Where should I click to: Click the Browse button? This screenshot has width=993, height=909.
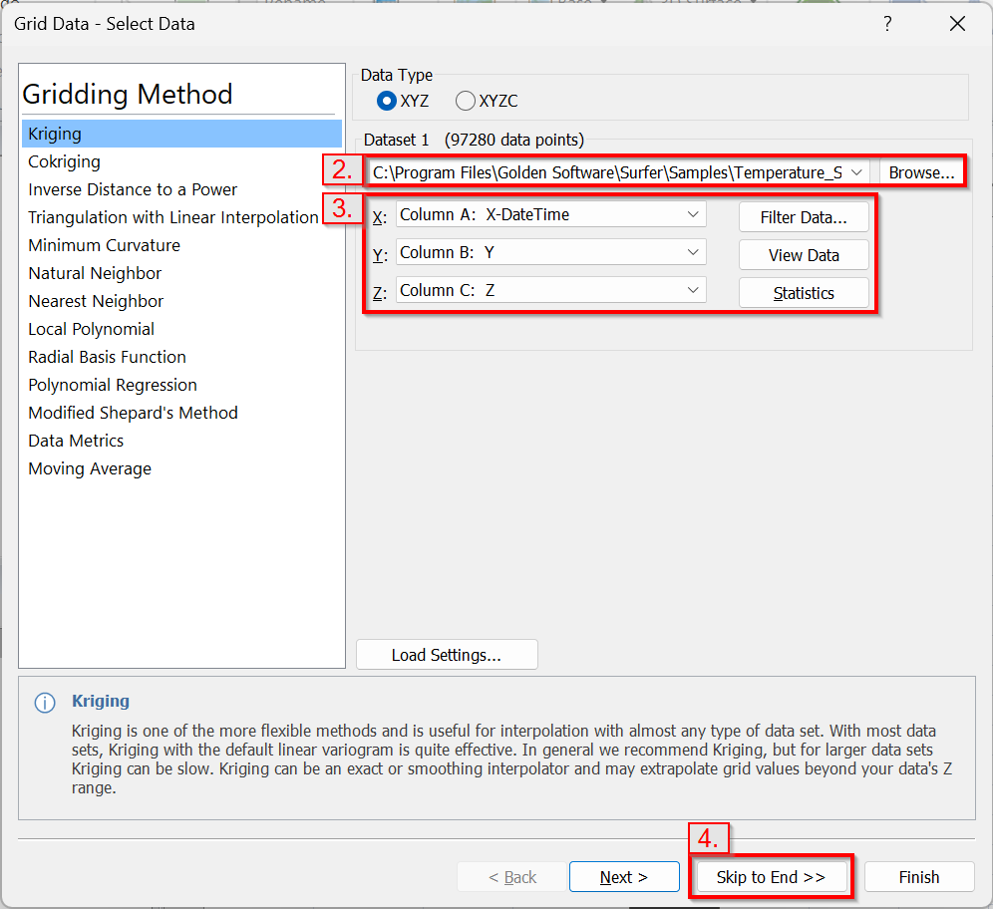(x=921, y=172)
